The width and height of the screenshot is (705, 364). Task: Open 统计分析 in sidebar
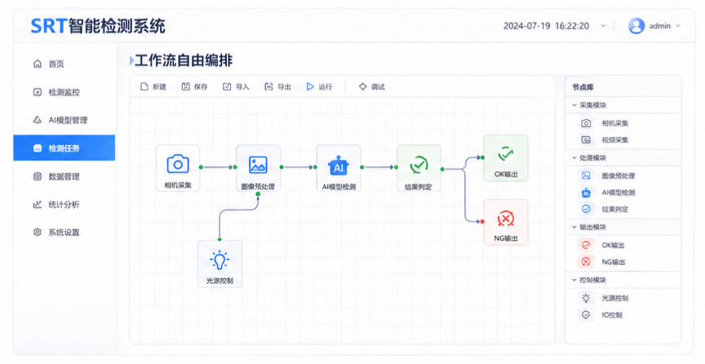tap(64, 204)
